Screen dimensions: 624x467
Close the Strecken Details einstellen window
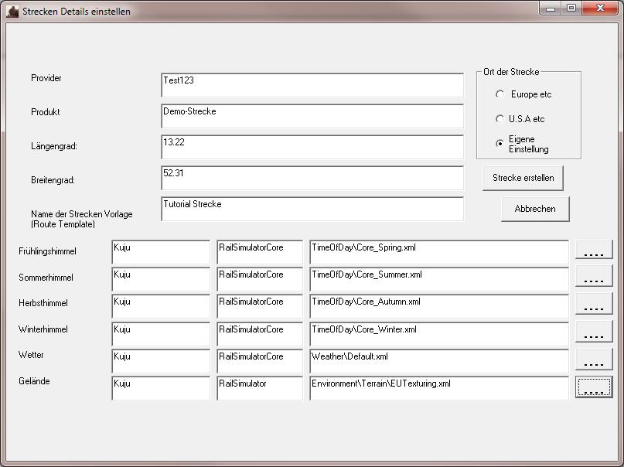click(600, 9)
